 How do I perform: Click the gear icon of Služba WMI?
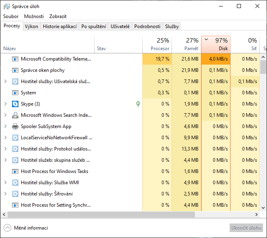[x=15, y=183]
